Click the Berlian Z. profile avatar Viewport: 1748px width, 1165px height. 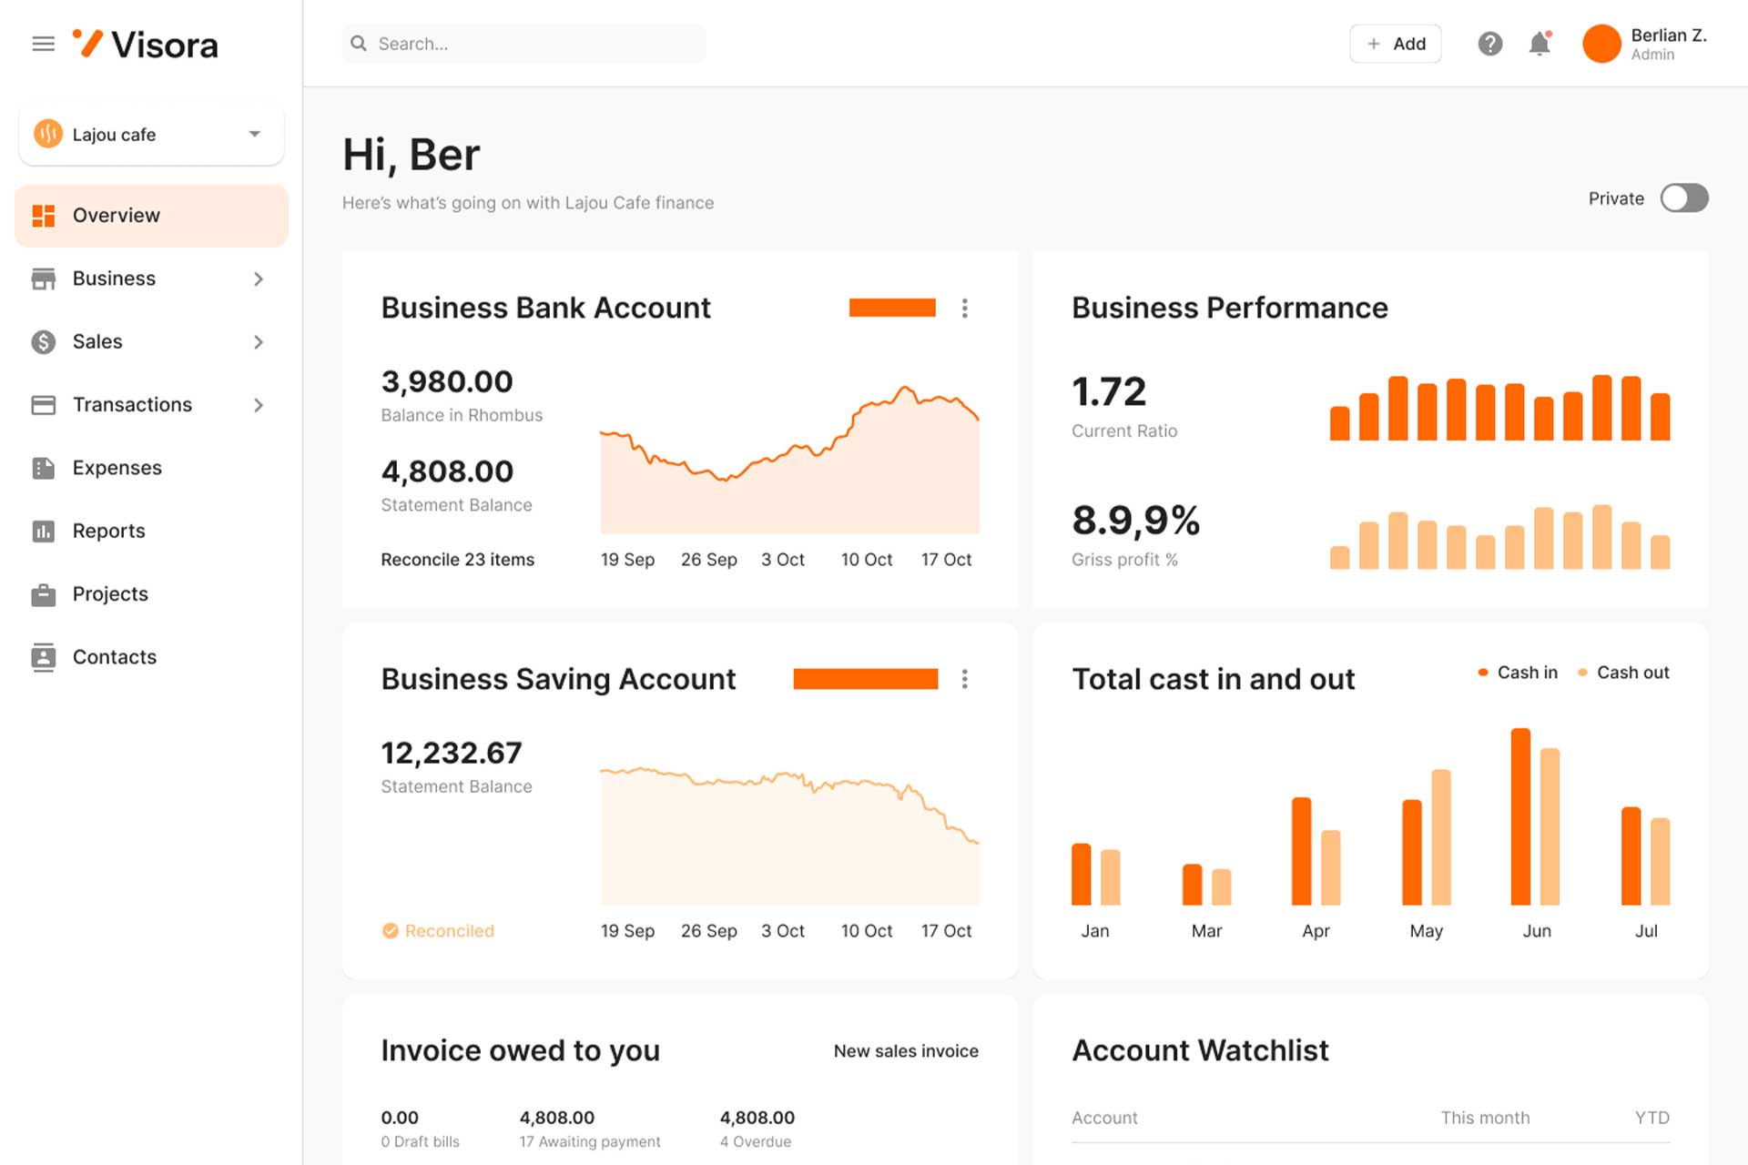pos(1601,44)
